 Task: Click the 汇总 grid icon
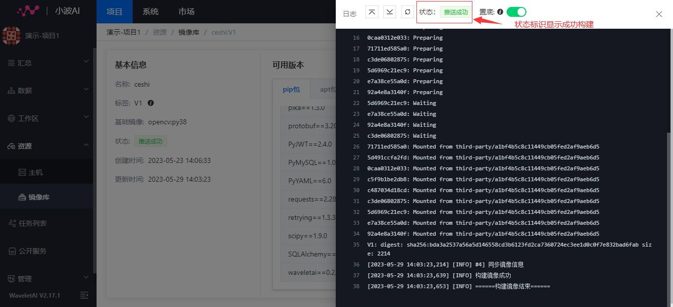pyautogui.click(x=11, y=63)
